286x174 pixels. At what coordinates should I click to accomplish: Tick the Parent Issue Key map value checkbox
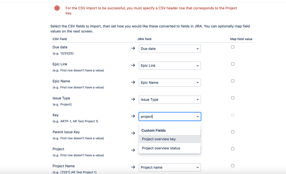coord(233,132)
